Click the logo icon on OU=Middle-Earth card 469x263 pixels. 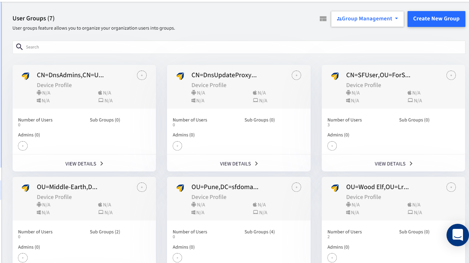coord(25,188)
